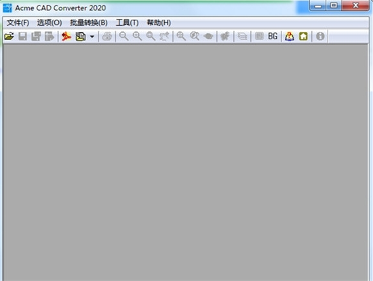
Task: Click the yellow Home page icon
Action: pyautogui.click(x=303, y=37)
